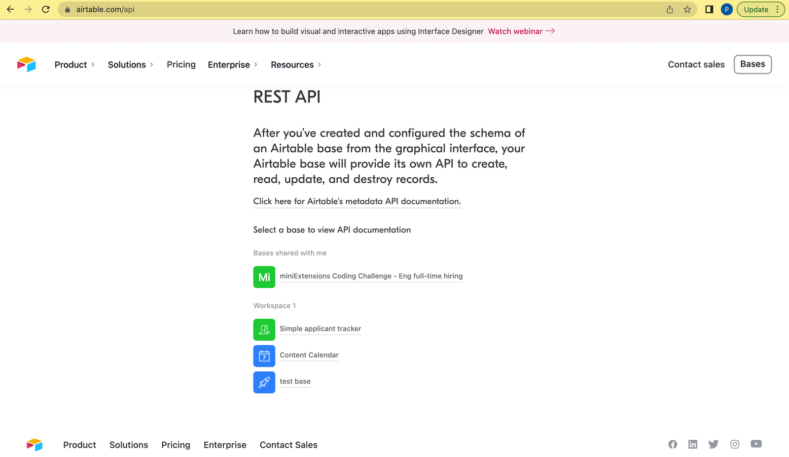The width and height of the screenshot is (789, 457).
Task: Expand the Product menu in header
Action: point(74,65)
